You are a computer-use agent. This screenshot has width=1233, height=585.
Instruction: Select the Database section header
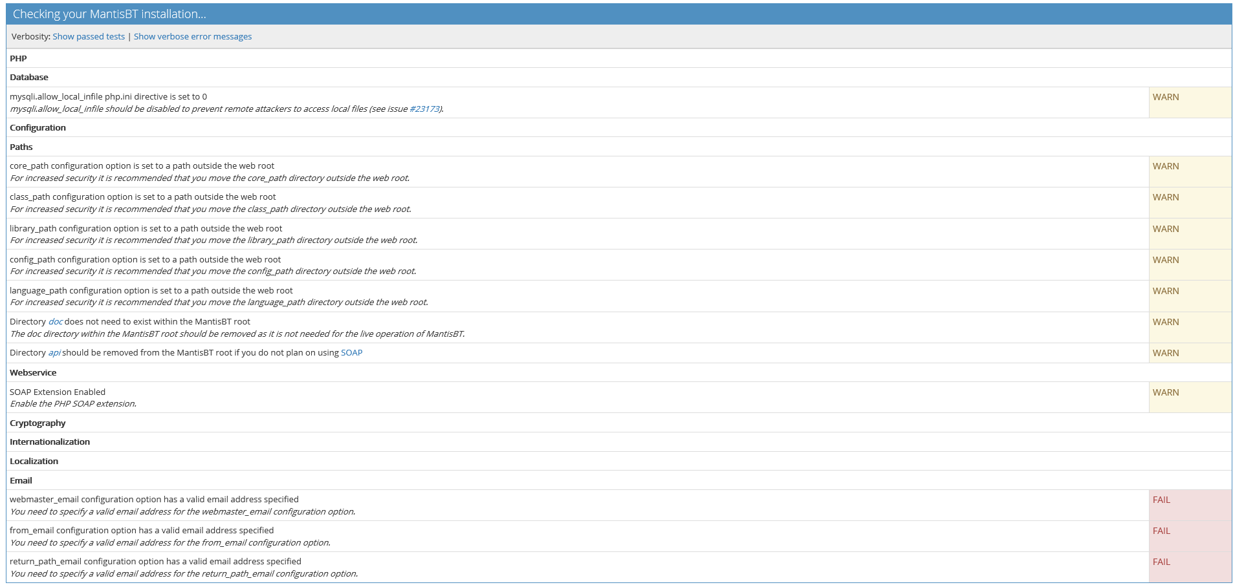[x=29, y=78]
